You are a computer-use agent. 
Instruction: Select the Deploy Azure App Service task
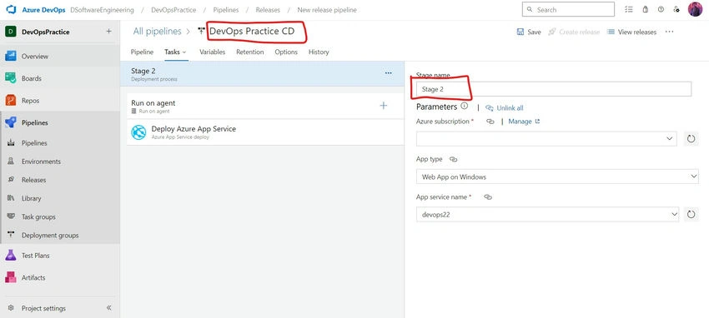click(265, 132)
